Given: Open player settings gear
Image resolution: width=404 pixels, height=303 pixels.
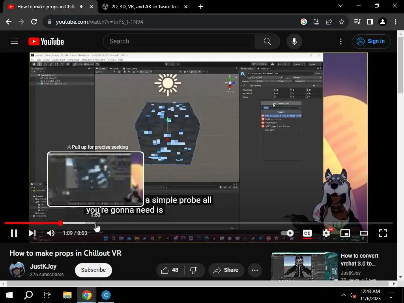Looking at the screenshot, I should tap(326, 233).
